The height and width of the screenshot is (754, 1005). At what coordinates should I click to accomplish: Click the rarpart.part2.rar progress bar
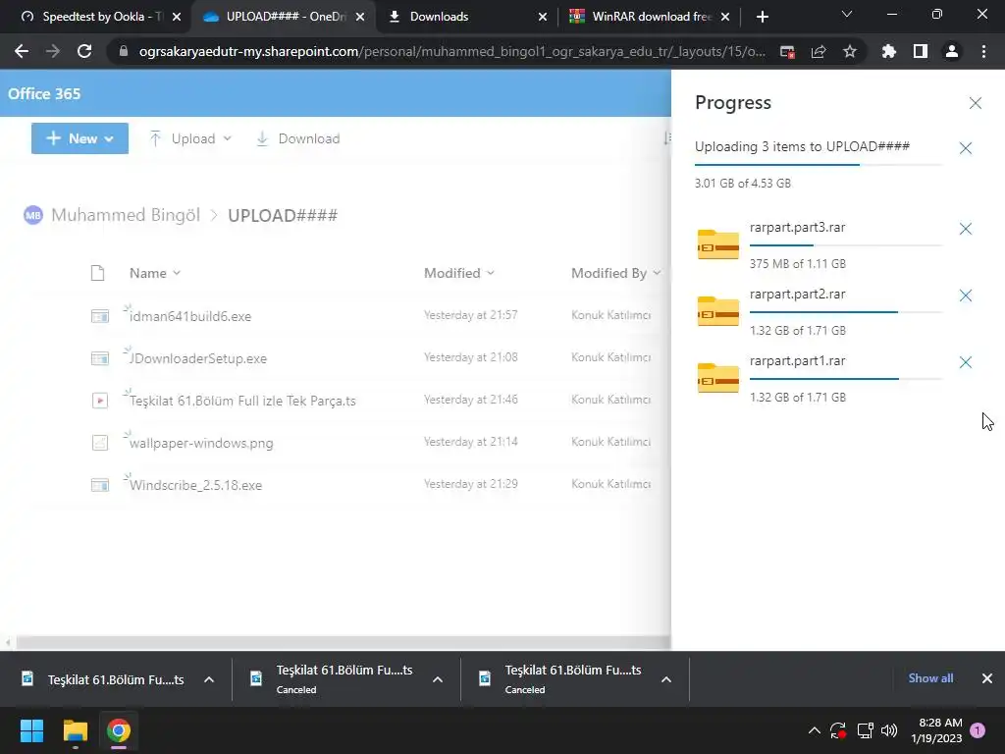pos(846,311)
